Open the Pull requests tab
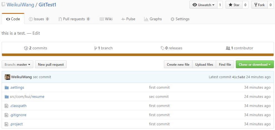The image size is (275, 130). [x=74, y=19]
